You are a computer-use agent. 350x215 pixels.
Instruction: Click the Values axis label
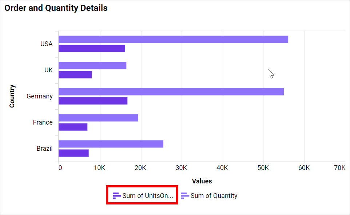(x=202, y=181)
